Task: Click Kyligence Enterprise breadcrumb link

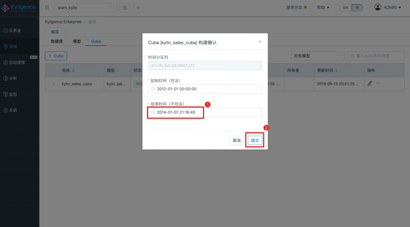Action: click(63, 22)
